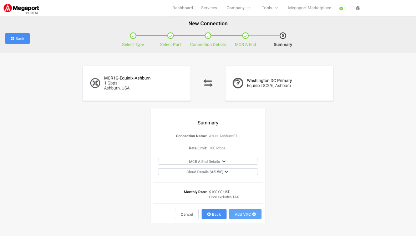416x236 pixels.
Task: Click Washington DC Primary card title
Action: [269, 81]
